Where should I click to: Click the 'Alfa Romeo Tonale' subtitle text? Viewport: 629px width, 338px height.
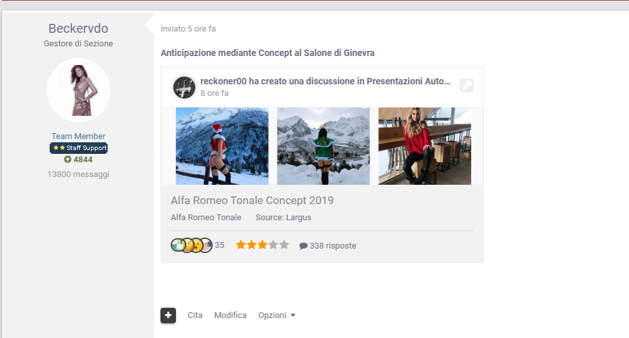click(206, 218)
